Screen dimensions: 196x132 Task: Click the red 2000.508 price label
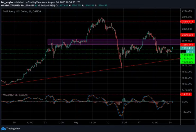click(x=187, y=35)
